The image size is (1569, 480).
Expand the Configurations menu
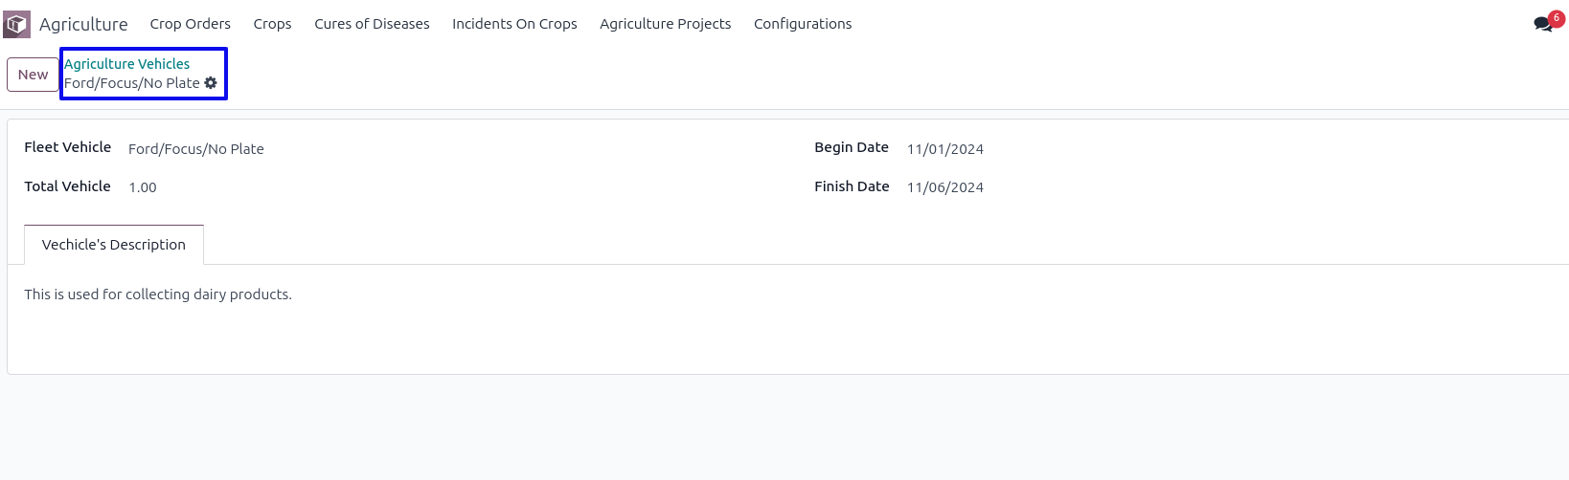coord(802,24)
